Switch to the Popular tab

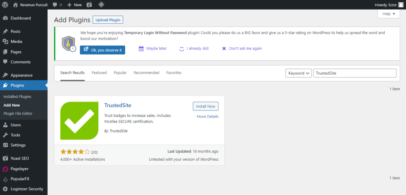pyautogui.click(x=120, y=73)
